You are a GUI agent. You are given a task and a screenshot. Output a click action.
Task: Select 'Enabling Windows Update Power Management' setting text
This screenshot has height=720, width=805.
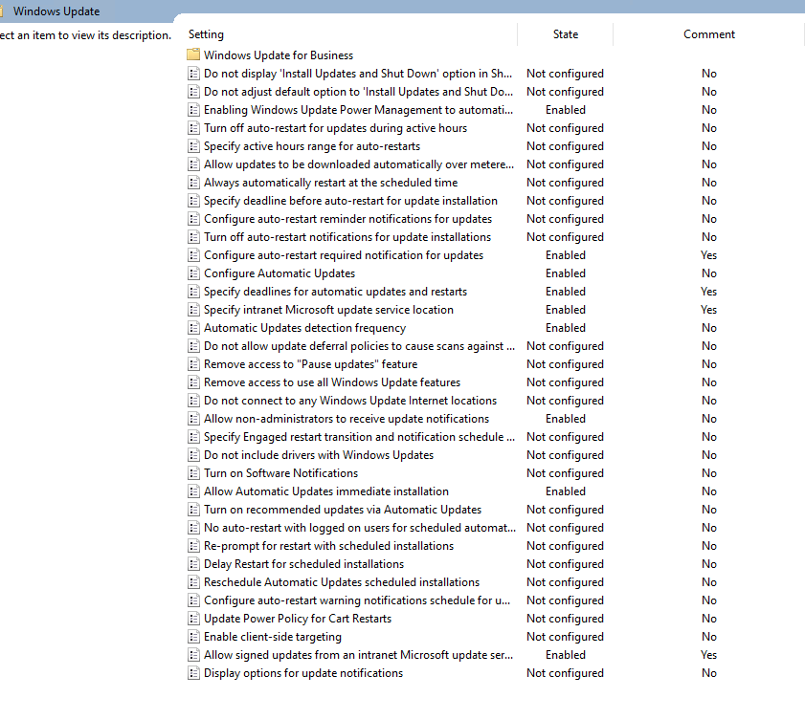358,110
